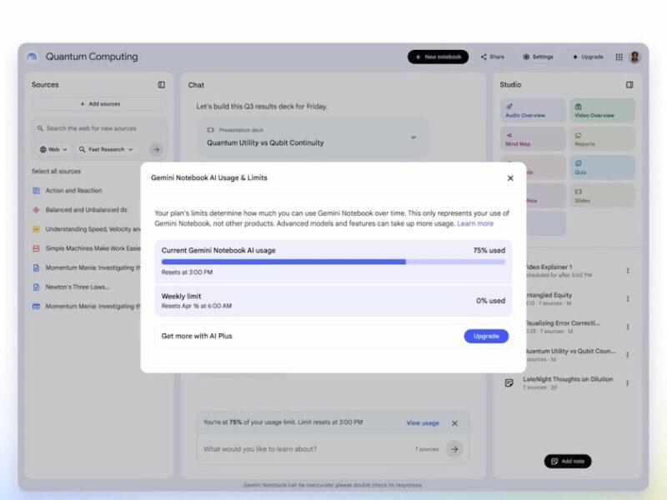Click the LateNight Thoughts note icon
The height and width of the screenshot is (500, 667).
click(x=509, y=383)
